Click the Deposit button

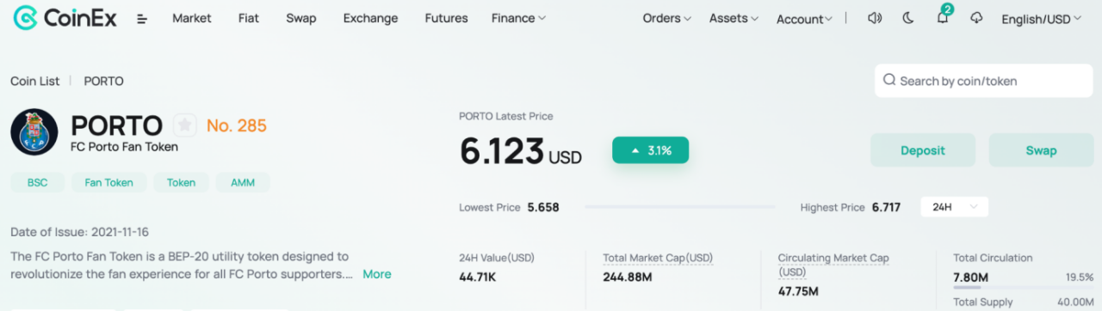tap(923, 150)
